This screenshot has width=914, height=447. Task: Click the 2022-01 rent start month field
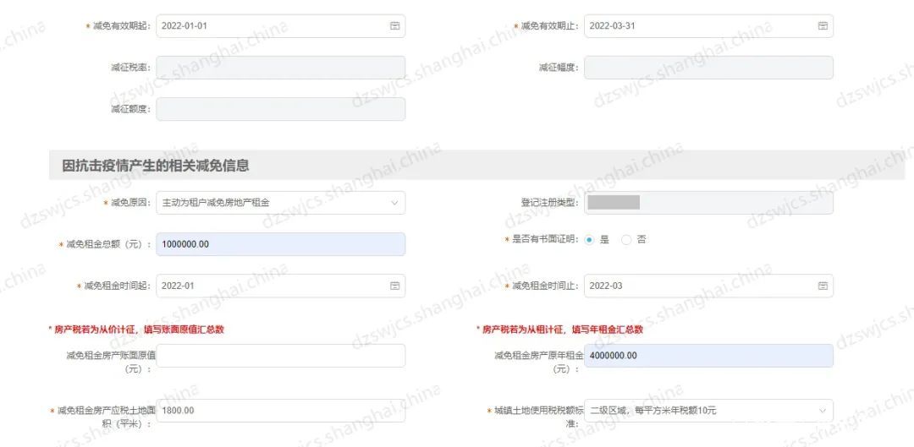click(x=280, y=286)
